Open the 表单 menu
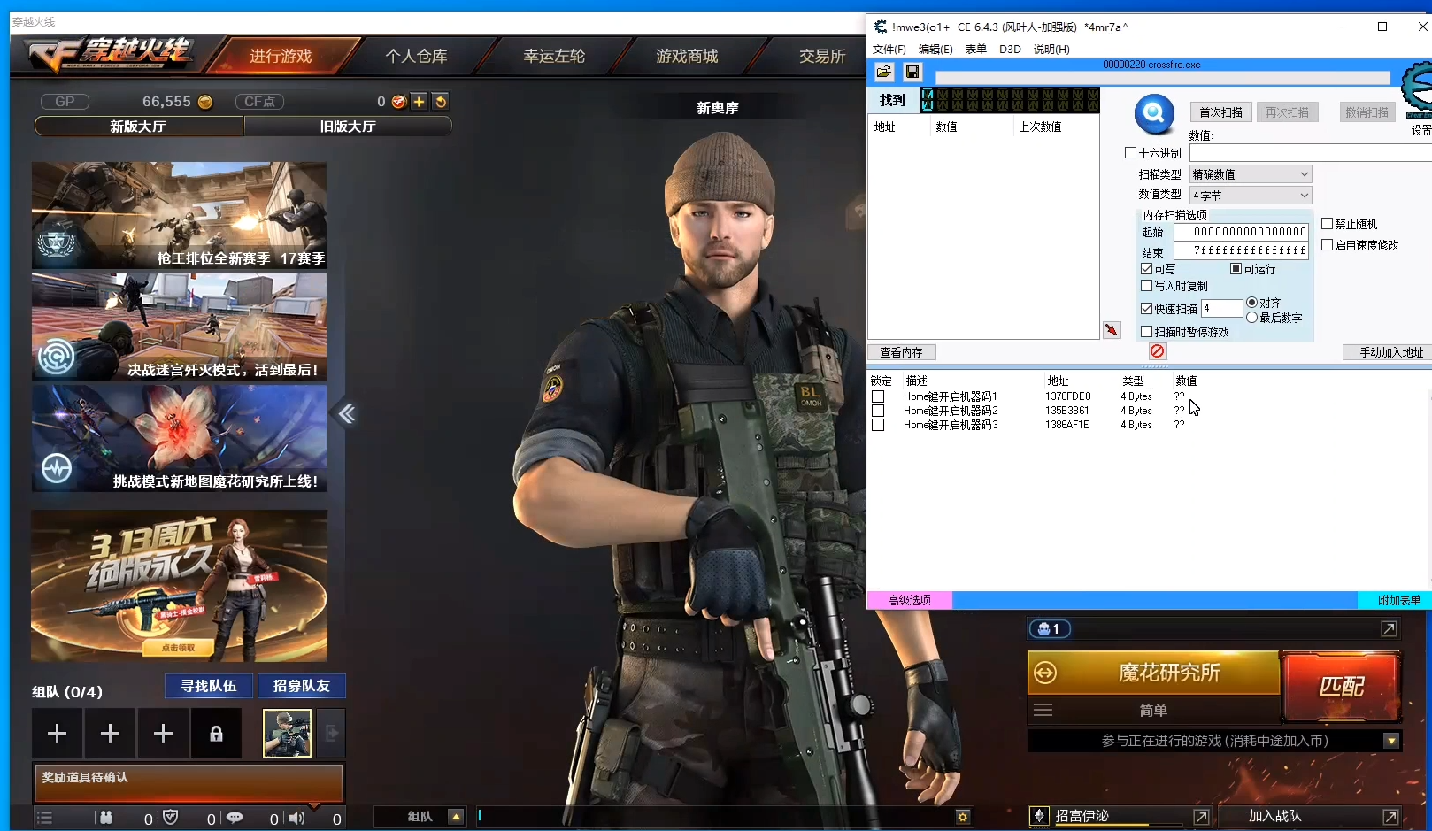 click(976, 50)
